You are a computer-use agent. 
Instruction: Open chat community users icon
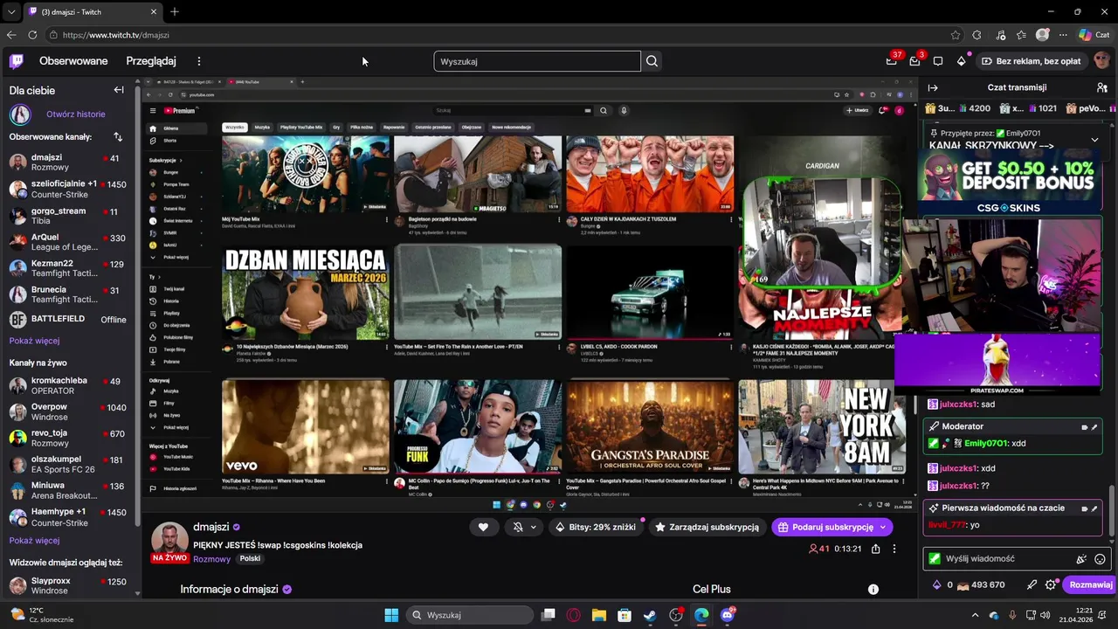(x=1101, y=87)
